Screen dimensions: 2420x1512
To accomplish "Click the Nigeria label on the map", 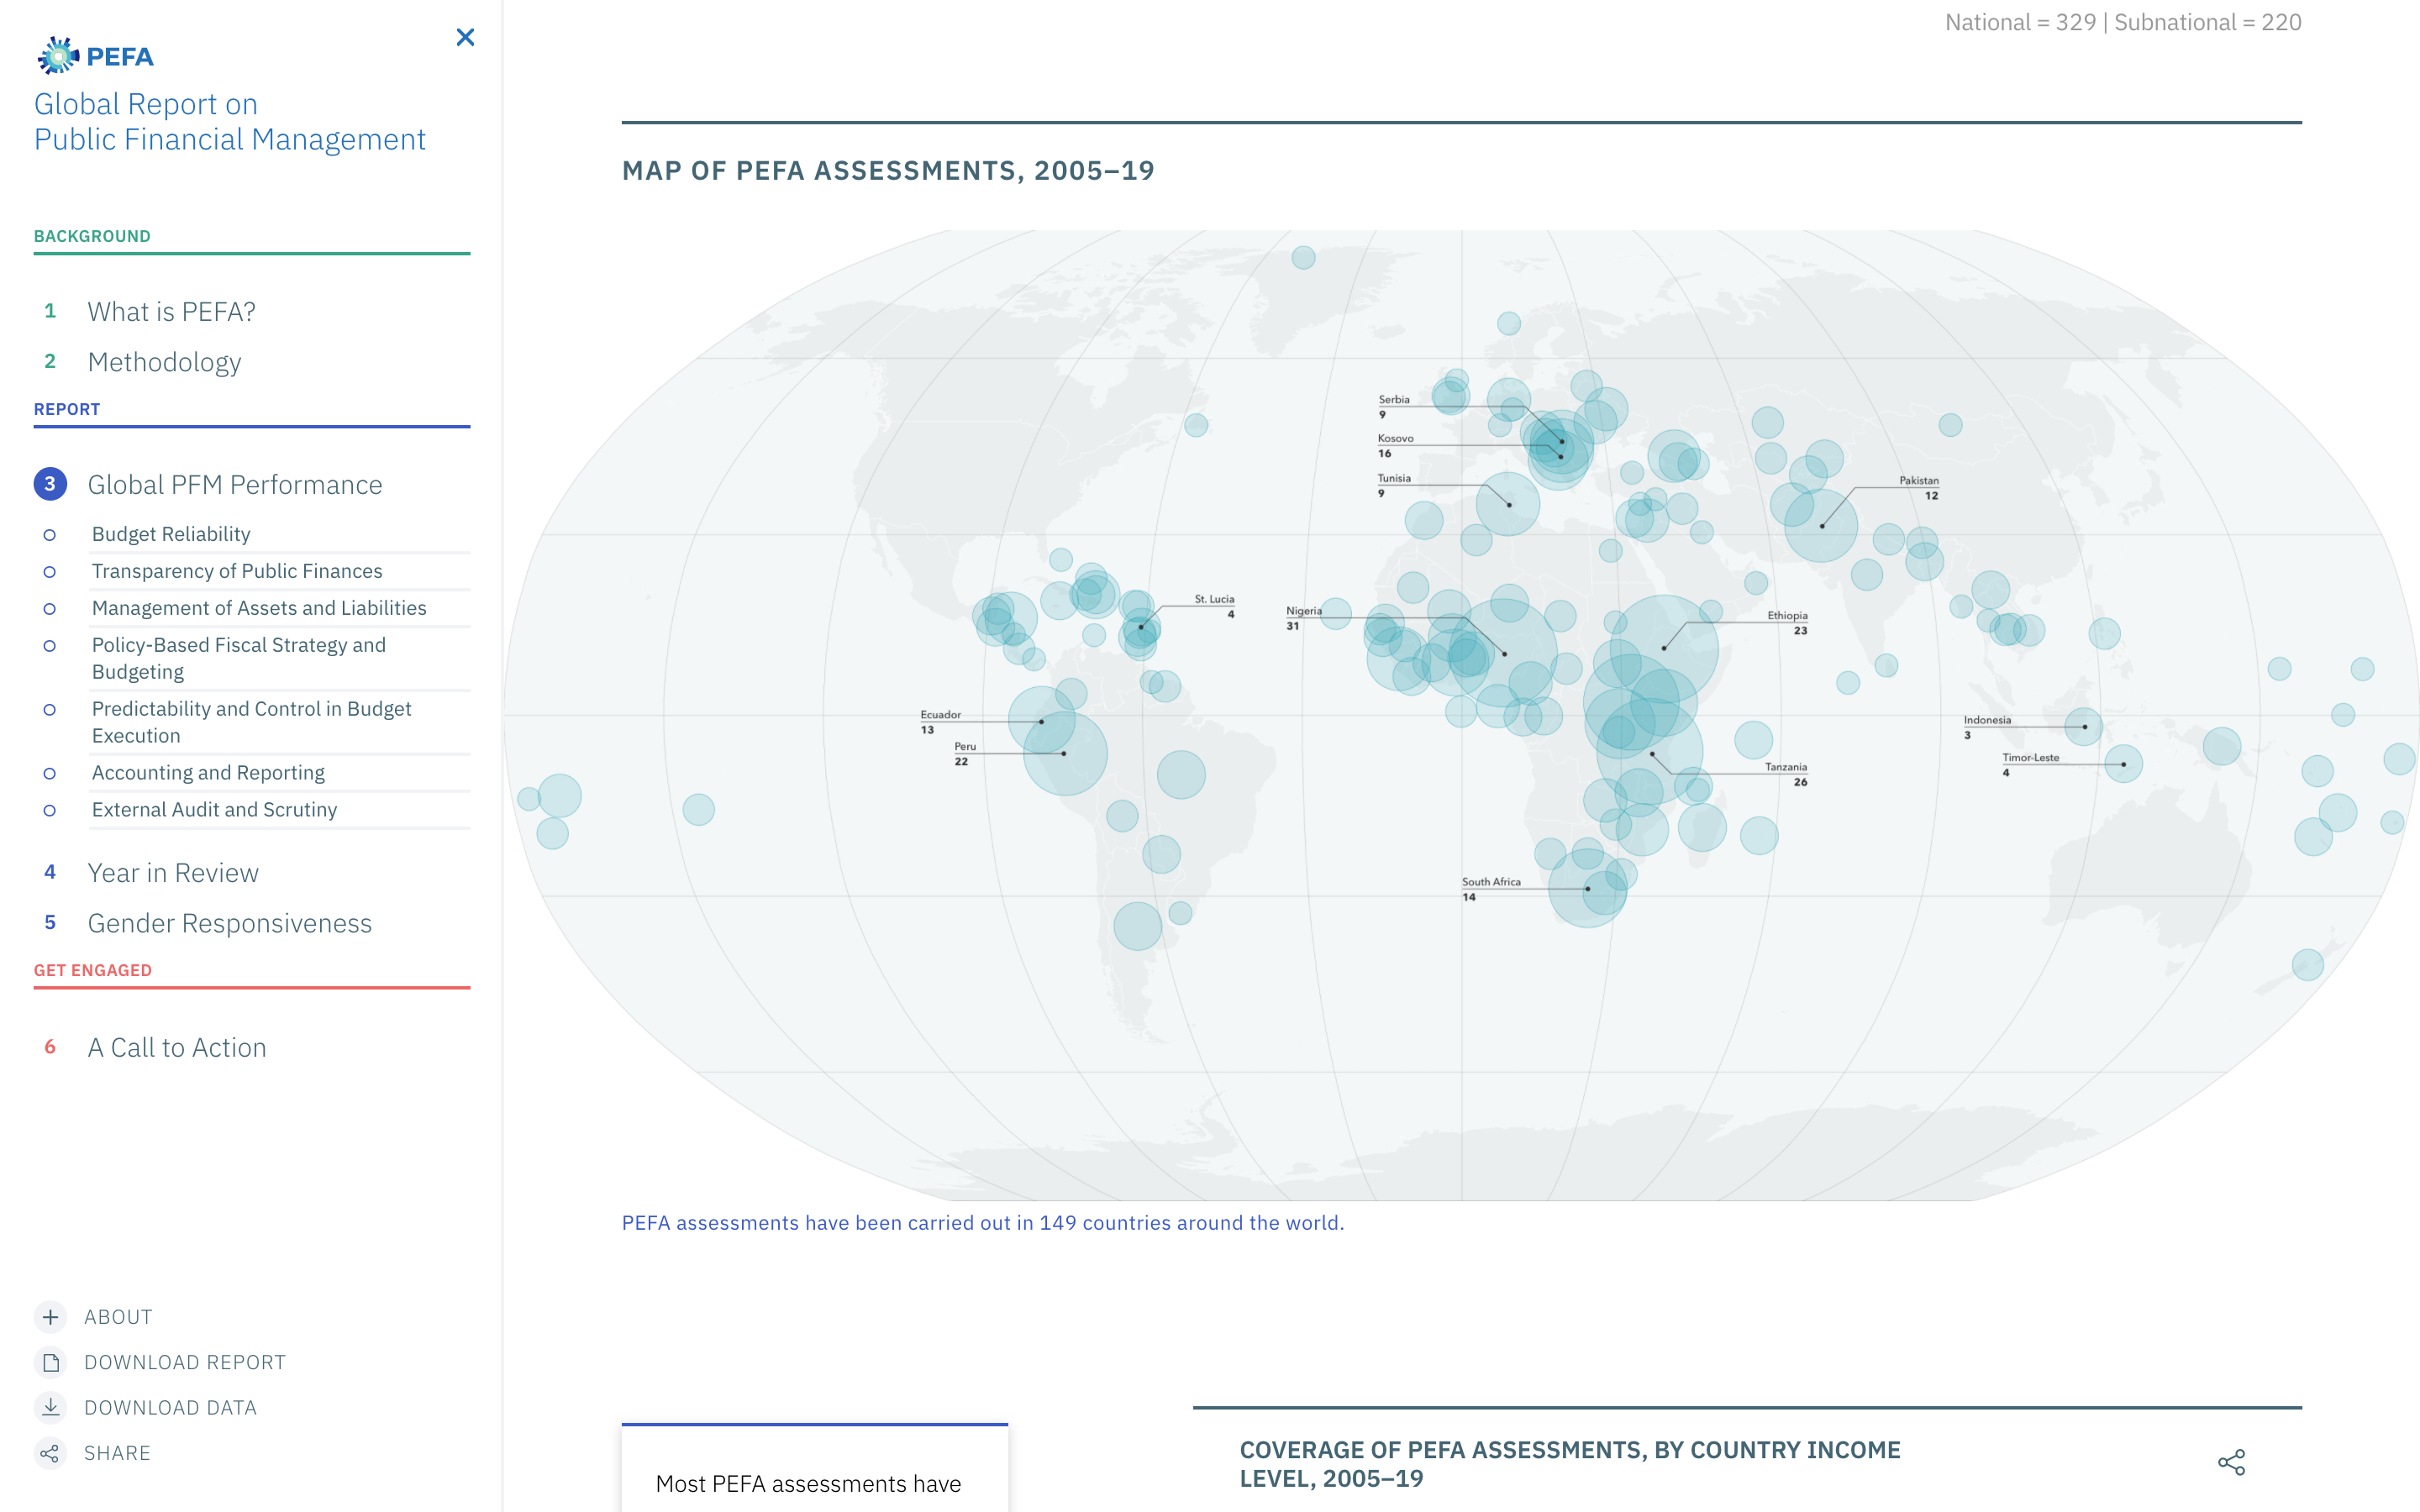I will pos(1303,611).
